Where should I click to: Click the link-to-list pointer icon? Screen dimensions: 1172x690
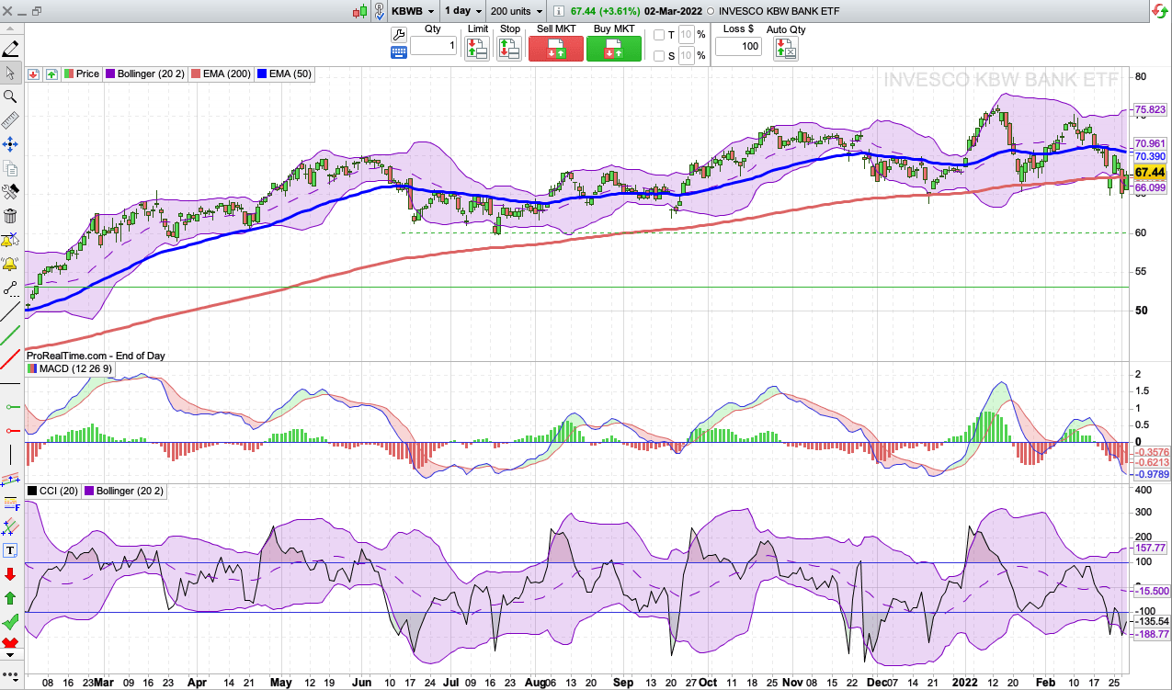[380, 12]
